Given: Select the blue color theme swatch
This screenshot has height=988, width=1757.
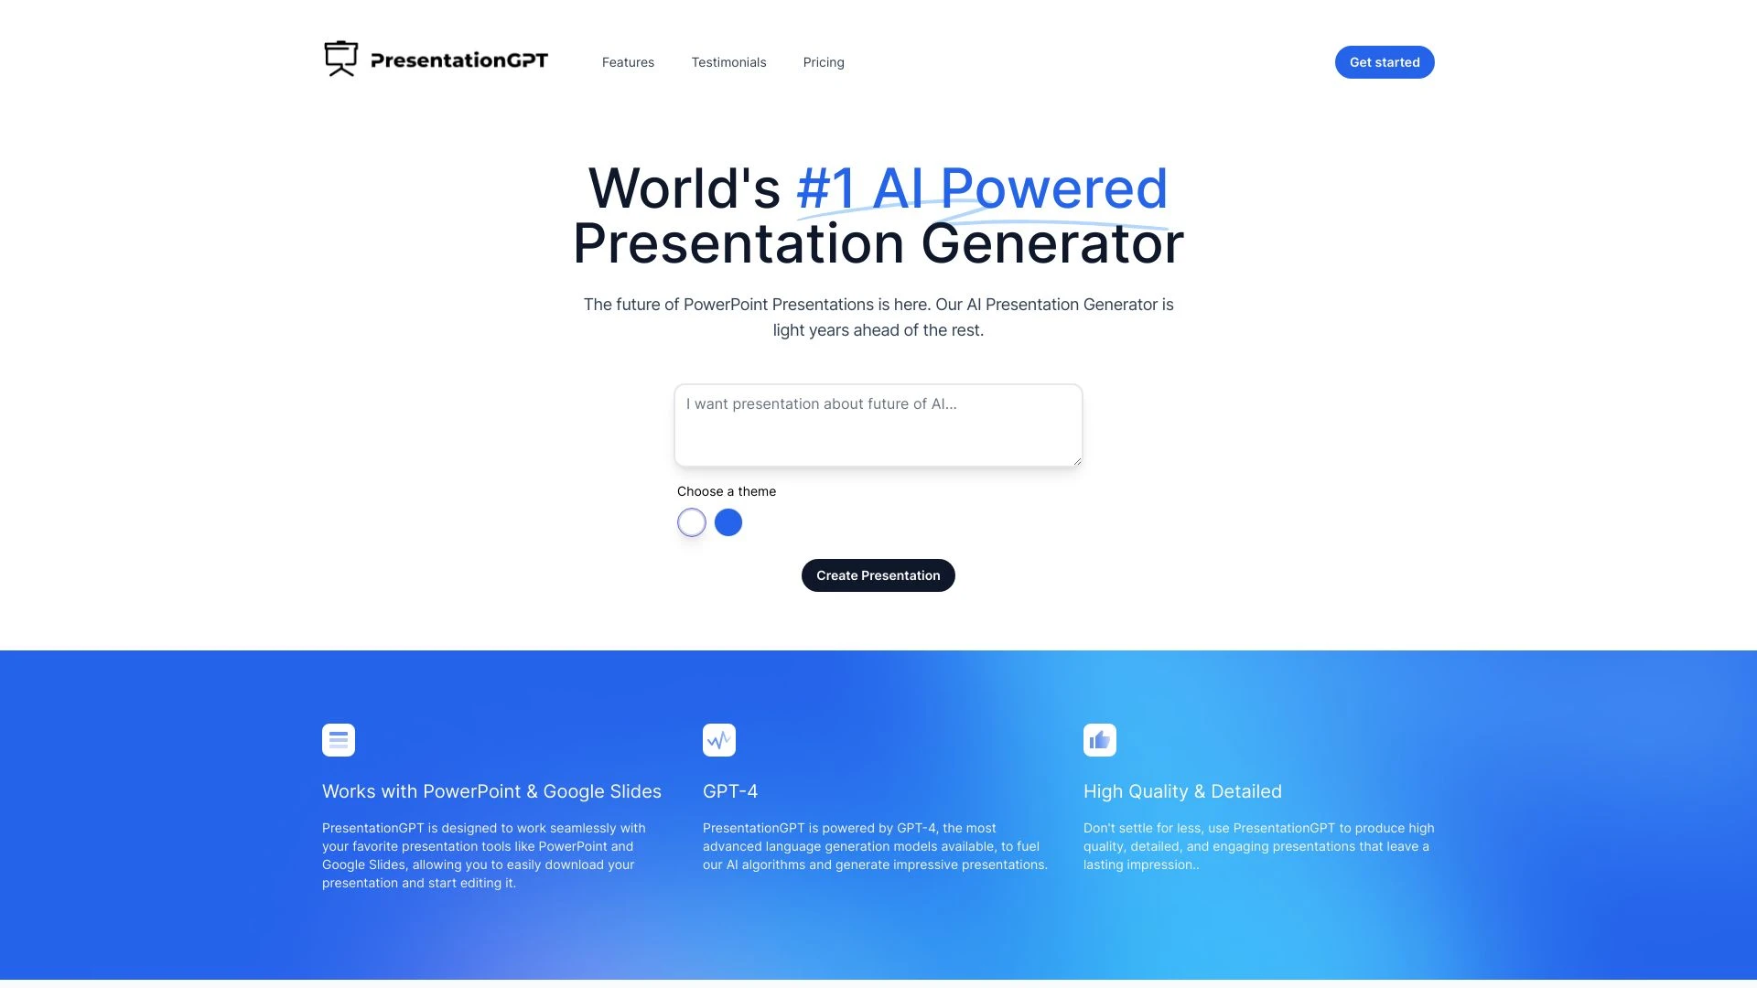Looking at the screenshot, I should 728,521.
